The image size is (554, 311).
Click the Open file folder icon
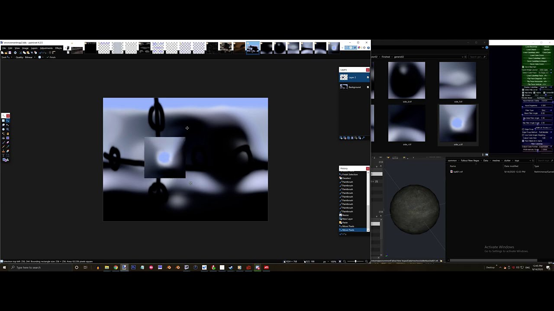tap(6, 53)
